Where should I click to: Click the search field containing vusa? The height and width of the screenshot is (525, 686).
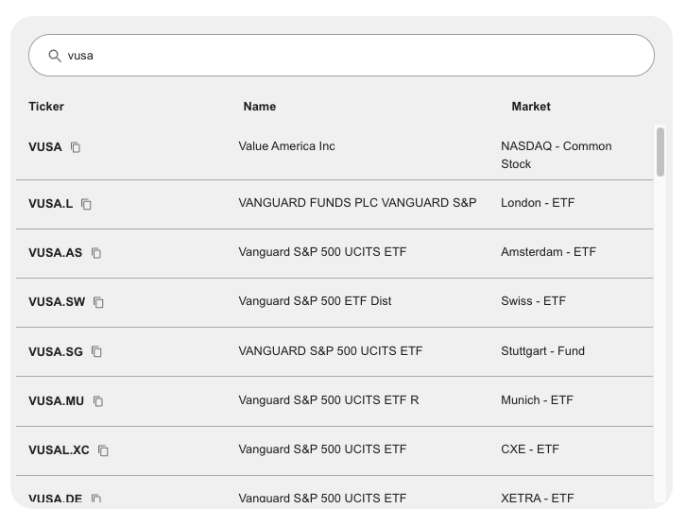point(350,56)
